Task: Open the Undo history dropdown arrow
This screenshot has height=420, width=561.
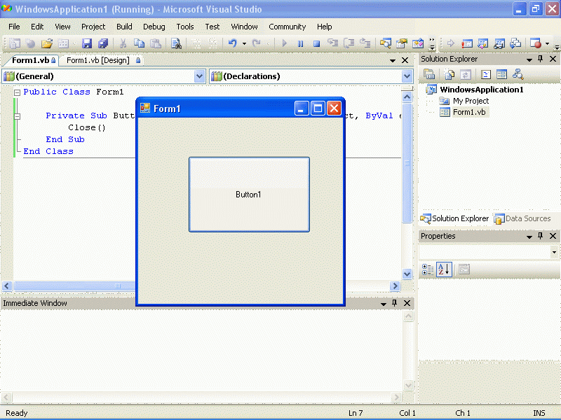Action: (244, 43)
